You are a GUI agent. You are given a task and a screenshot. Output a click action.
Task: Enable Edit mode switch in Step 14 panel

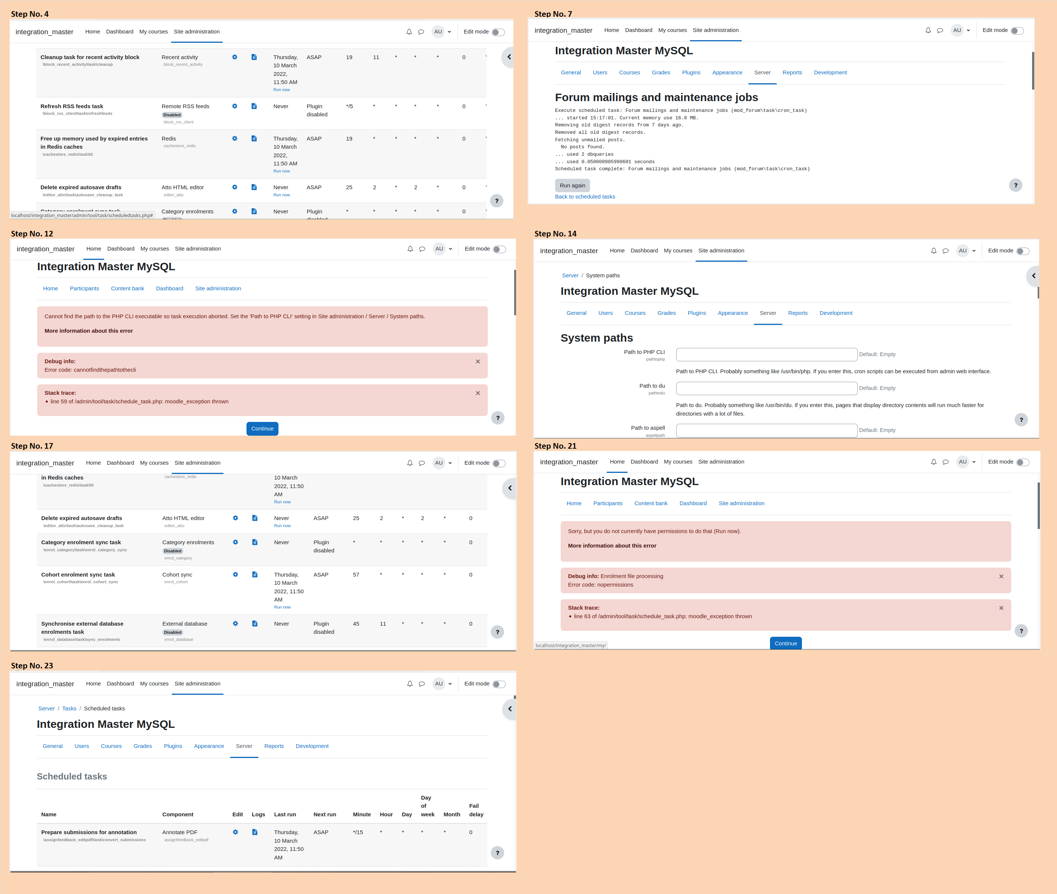tap(1023, 251)
